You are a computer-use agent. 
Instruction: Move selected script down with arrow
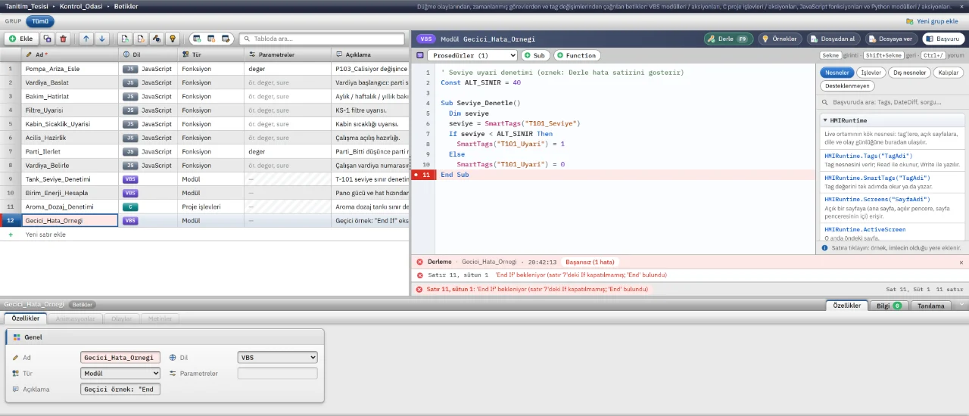click(x=102, y=39)
